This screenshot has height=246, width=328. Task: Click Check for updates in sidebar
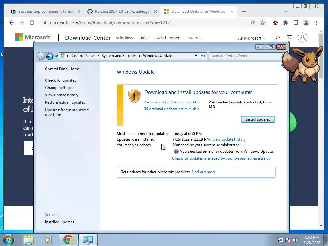point(61,80)
